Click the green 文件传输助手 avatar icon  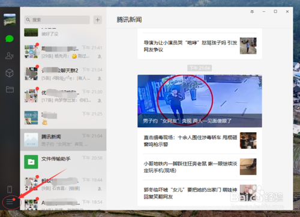(31, 162)
